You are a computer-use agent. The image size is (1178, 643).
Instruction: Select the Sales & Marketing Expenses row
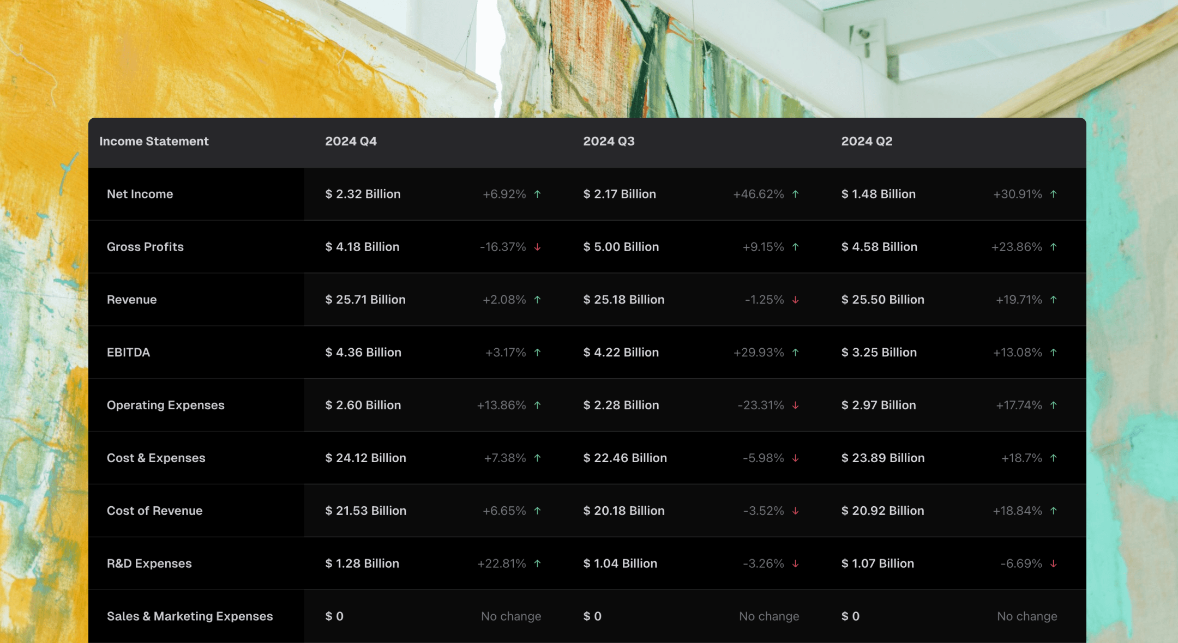coord(190,616)
